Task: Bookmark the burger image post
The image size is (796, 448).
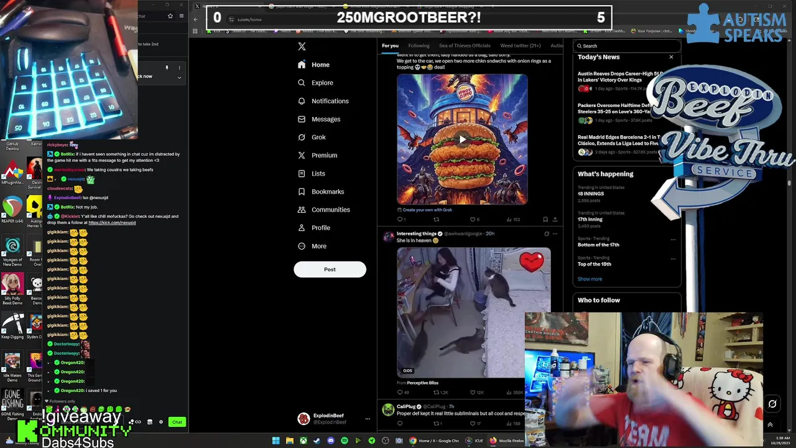Action: tap(545, 219)
